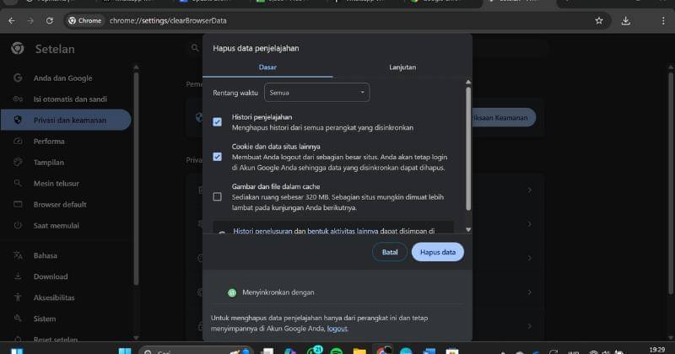Bookmark this page with the star icon
The image size is (675, 354).
[x=598, y=19]
